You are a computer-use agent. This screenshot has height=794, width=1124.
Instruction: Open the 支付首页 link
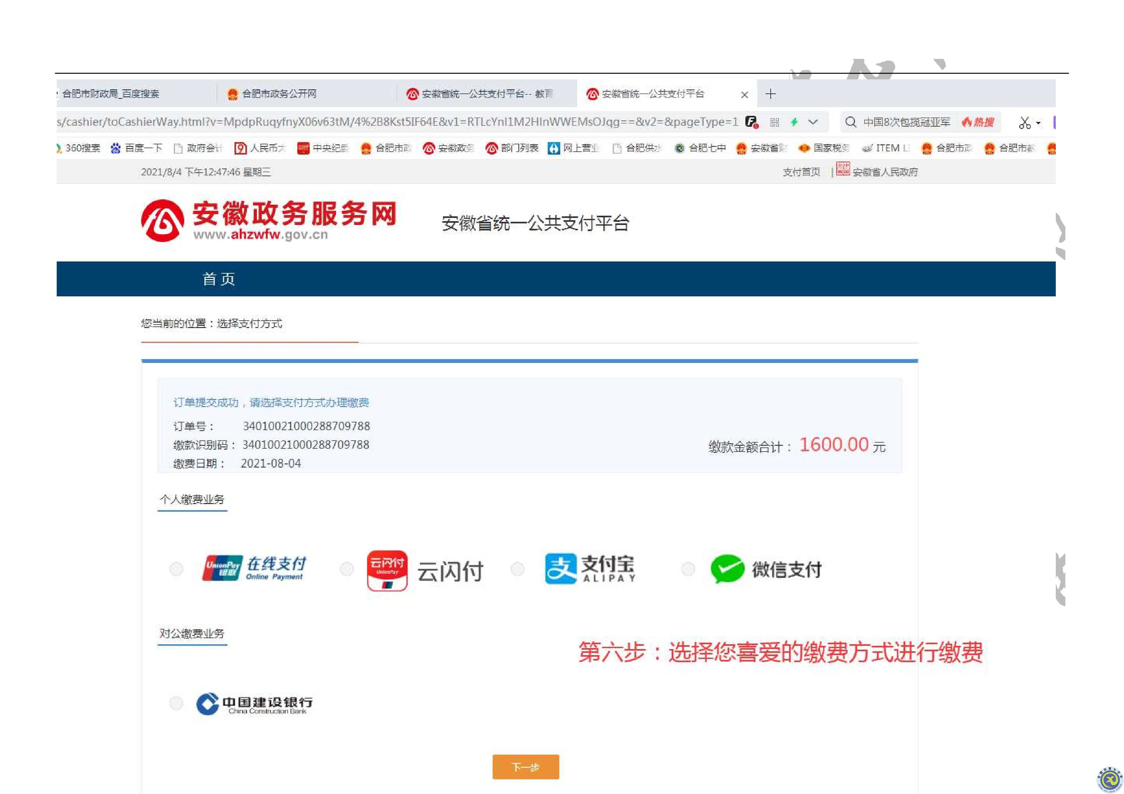click(x=802, y=172)
